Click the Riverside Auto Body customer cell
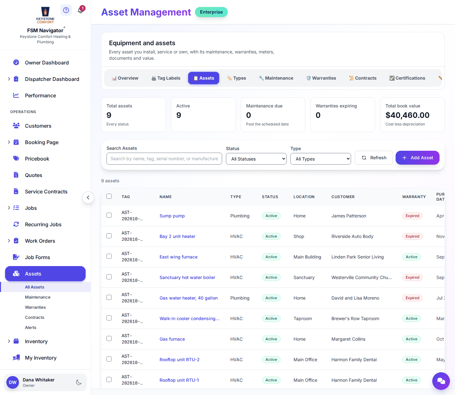This screenshot has height=395, width=455. tap(352, 236)
